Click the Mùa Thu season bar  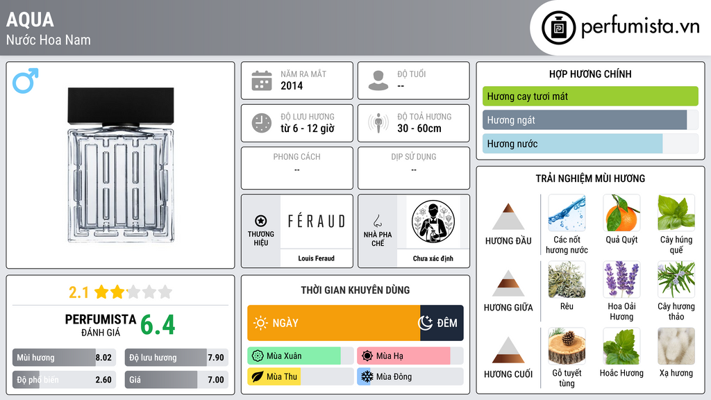(x=301, y=376)
